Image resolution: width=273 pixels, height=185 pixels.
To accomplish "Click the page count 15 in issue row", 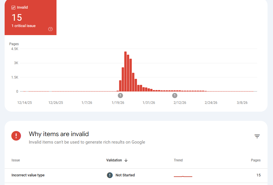I will [258, 175].
